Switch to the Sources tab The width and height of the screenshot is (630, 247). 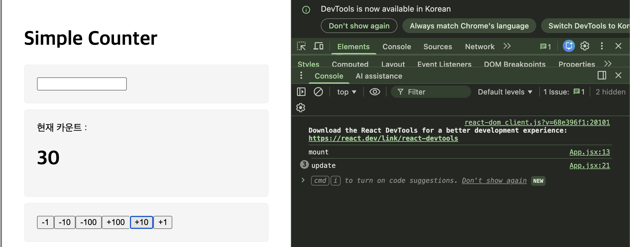click(438, 46)
